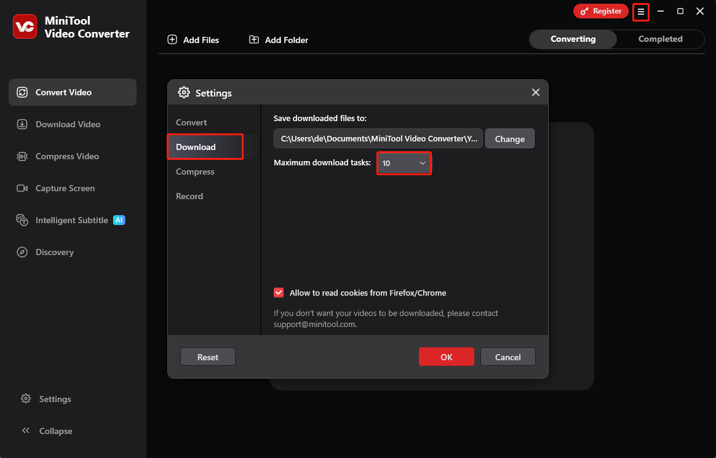Click the Settings dialog title text
The height and width of the screenshot is (458, 716).
click(213, 93)
